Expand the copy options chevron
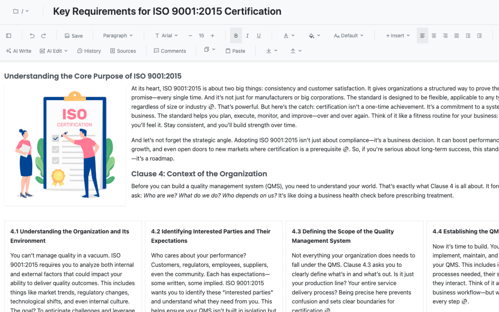The width and height of the screenshot is (499, 312). click(214, 50)
